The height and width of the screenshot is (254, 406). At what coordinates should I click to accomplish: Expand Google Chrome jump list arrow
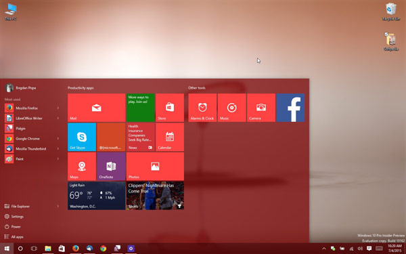click(58, 138)
